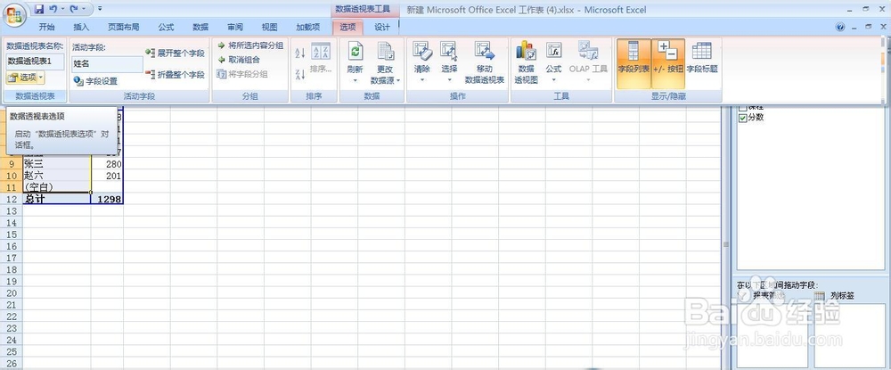Open the 清除 clear menu
This screenshot has width=891, height=370.
click(422, 62)
